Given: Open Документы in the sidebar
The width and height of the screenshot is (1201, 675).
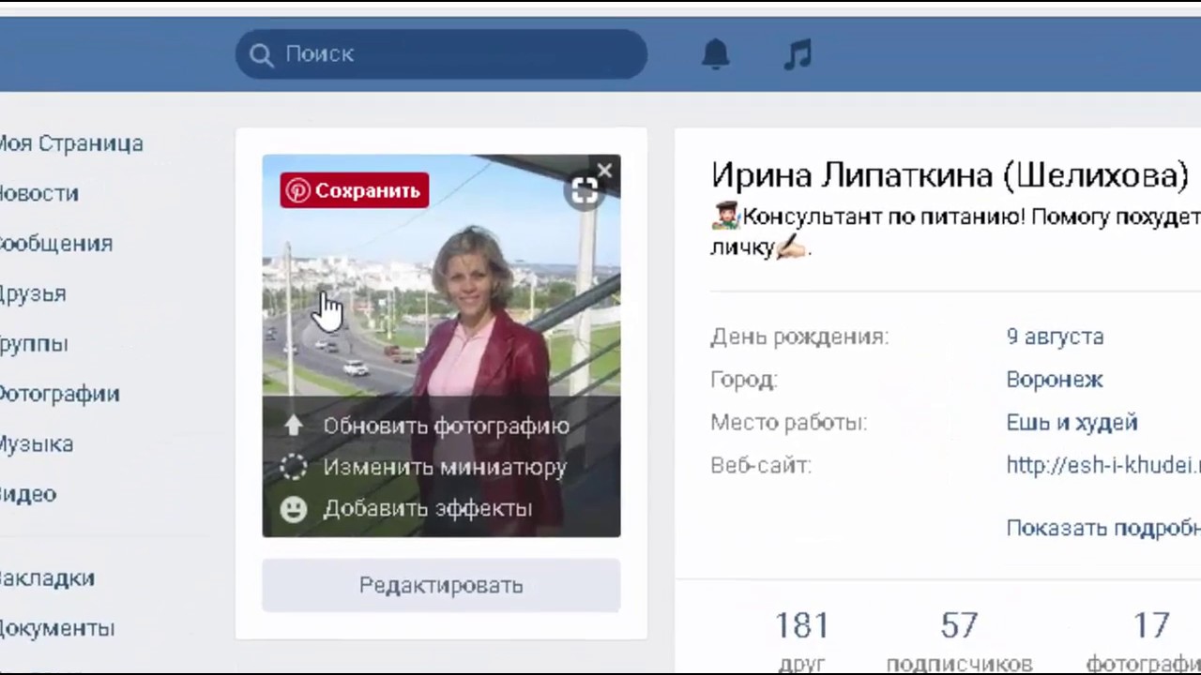Looking at the screenshot, I should click(x=57, y=628).
